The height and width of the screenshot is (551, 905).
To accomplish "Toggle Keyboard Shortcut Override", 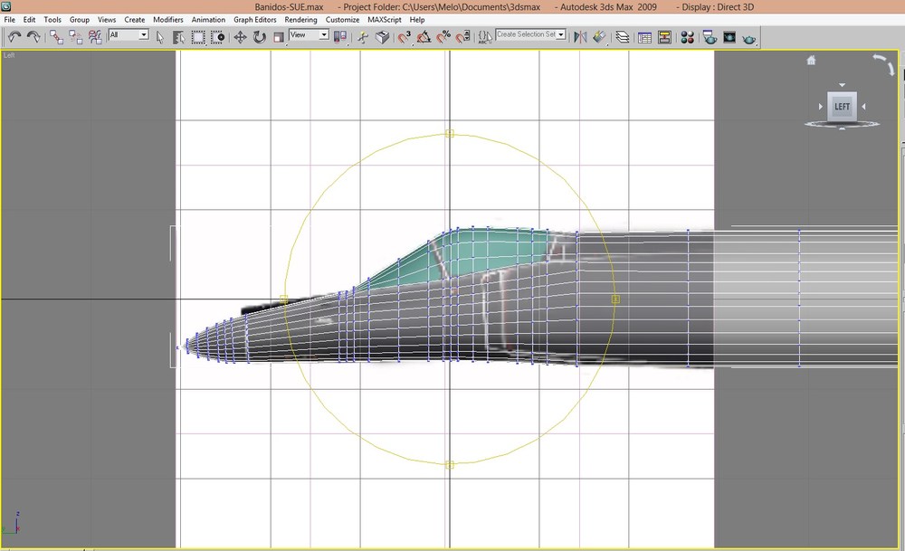I will (x=382, y=37).
